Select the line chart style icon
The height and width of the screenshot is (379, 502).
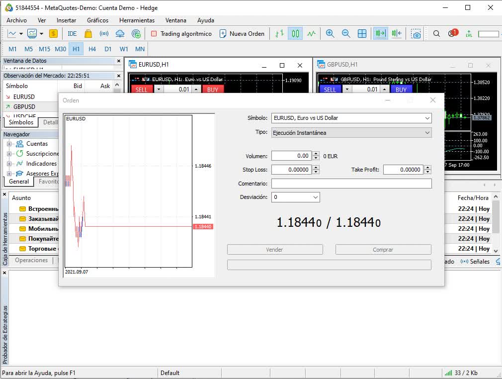[x=311, y=34]
